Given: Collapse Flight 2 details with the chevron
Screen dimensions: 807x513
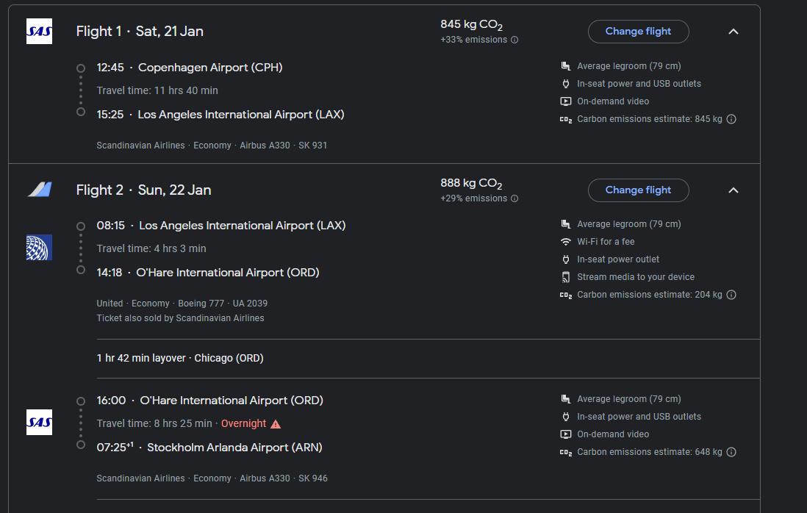Looking at the screenshot, I should pyautogui.click(x=733, y=190).
